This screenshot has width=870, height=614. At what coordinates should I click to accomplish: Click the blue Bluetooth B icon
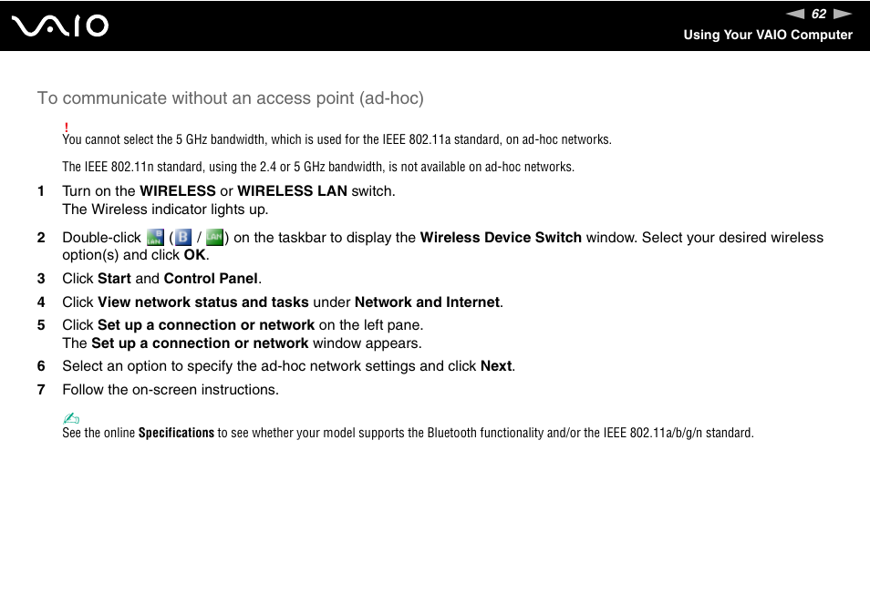(183, 237)
